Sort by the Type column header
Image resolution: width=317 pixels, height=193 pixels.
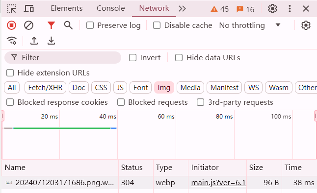pos(171,168)
